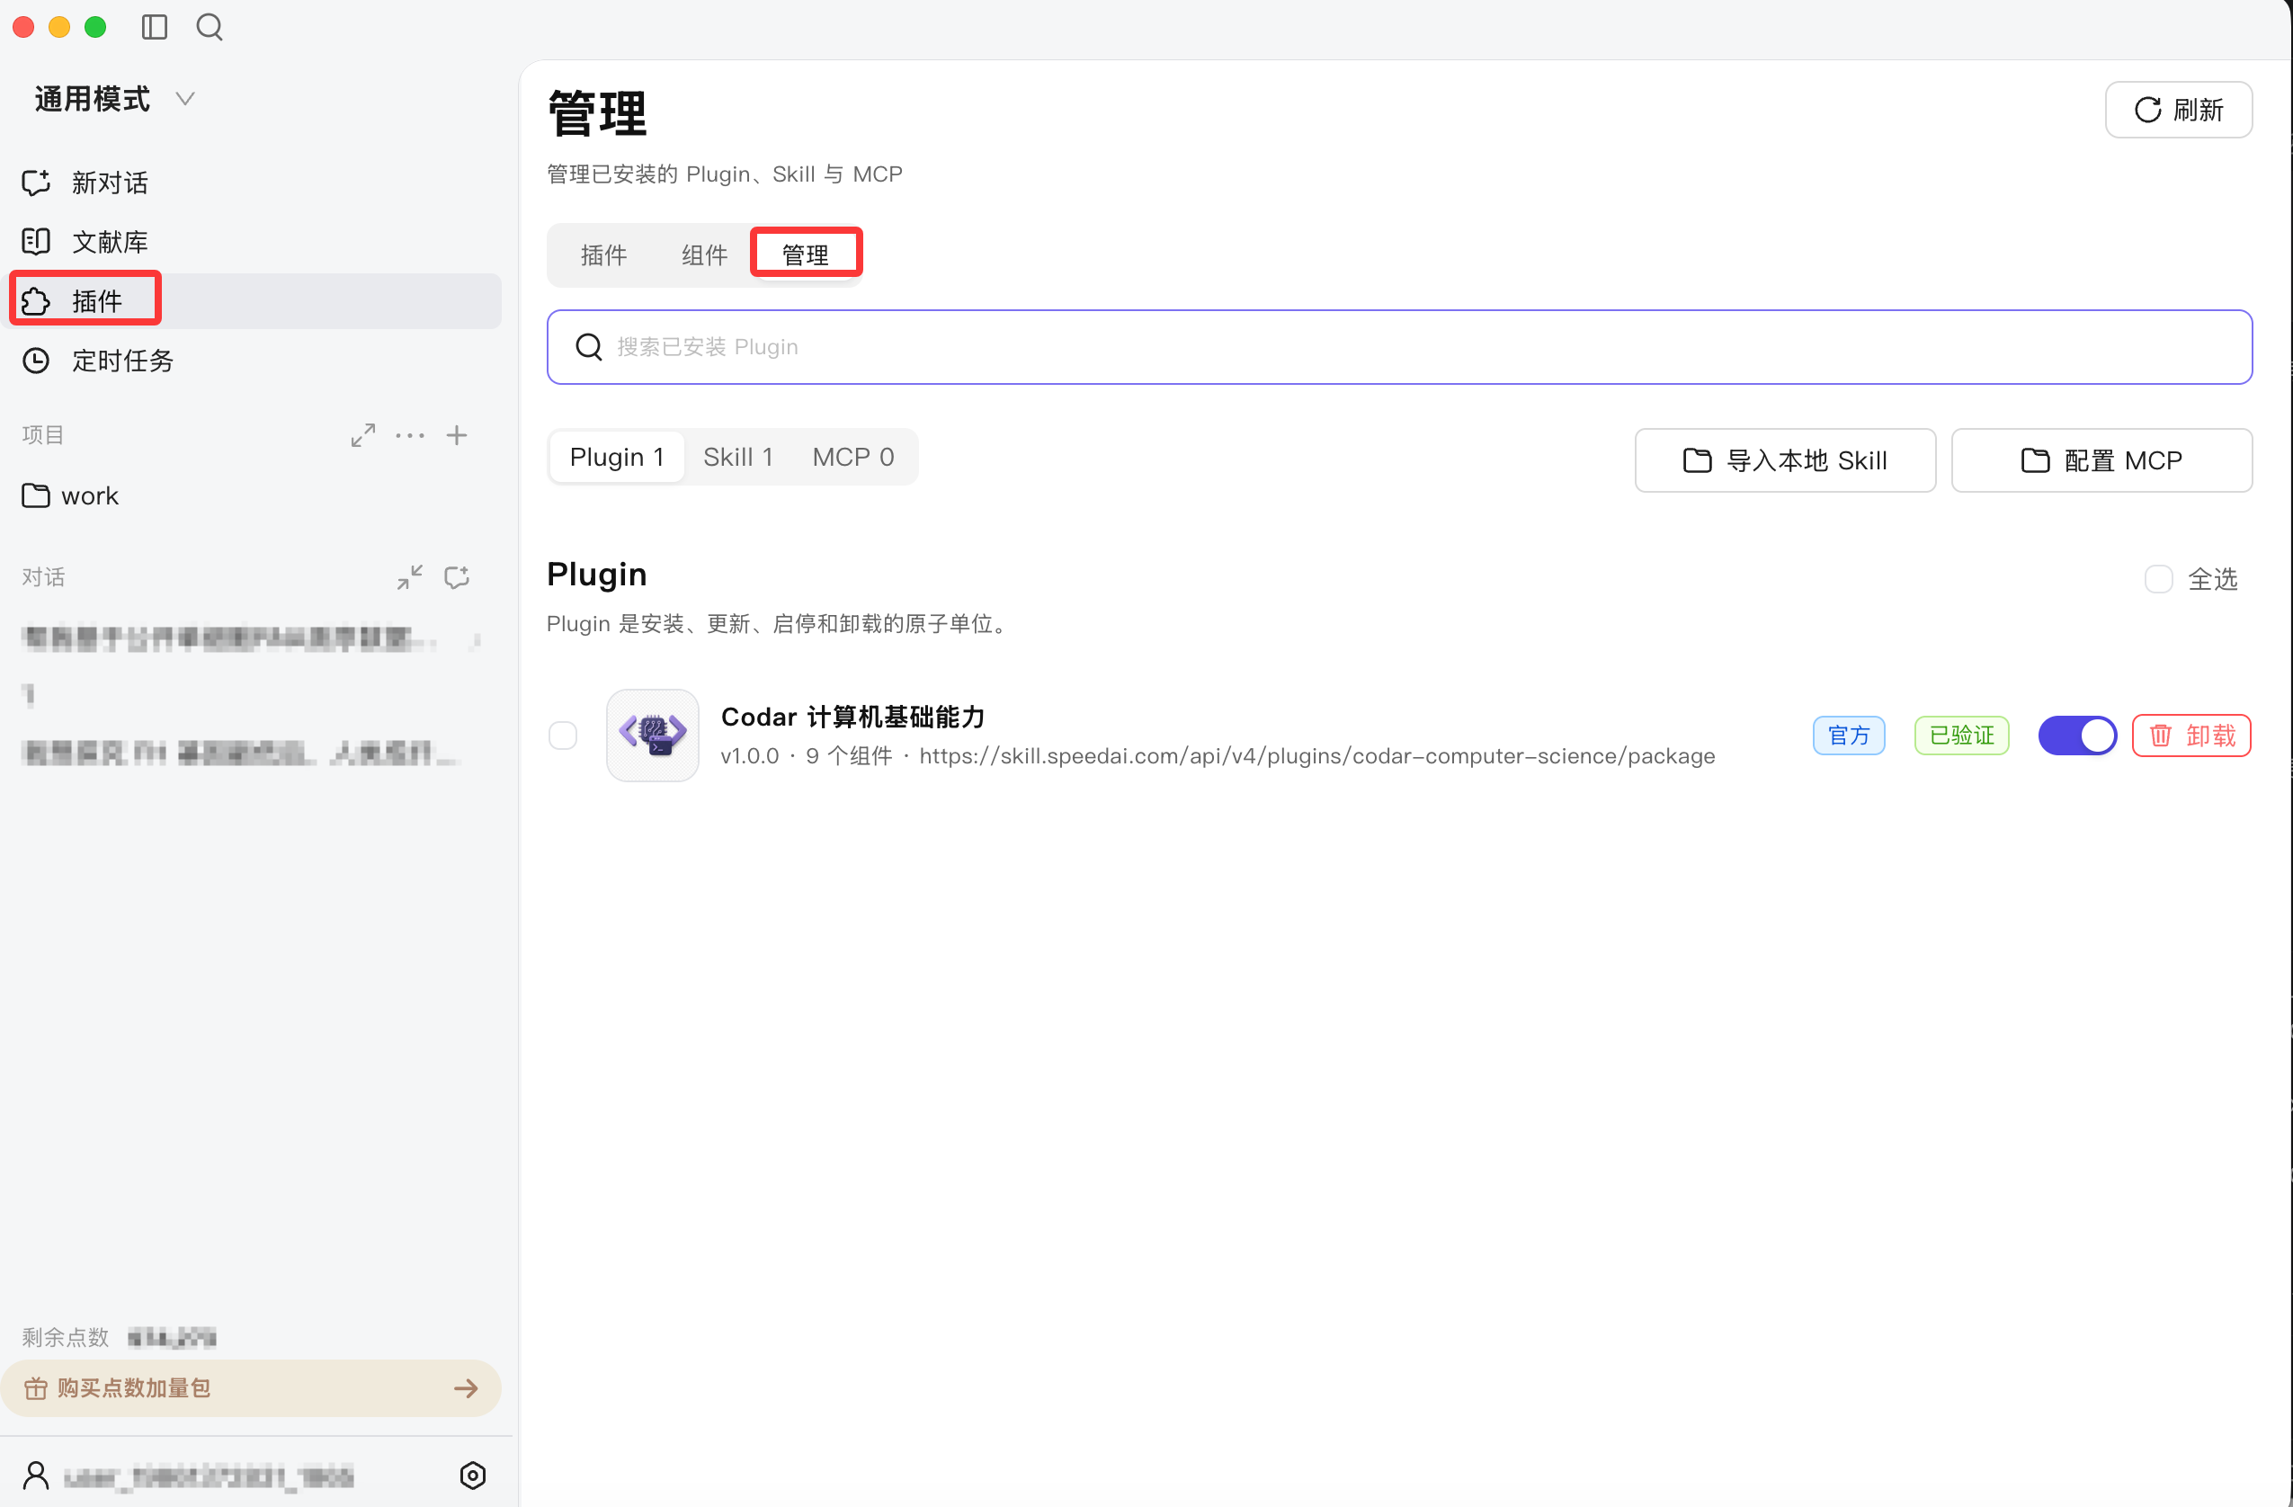Create new conversation icon in 对话 header
Screen dimensions: 2293x1507
coord(457,577)
